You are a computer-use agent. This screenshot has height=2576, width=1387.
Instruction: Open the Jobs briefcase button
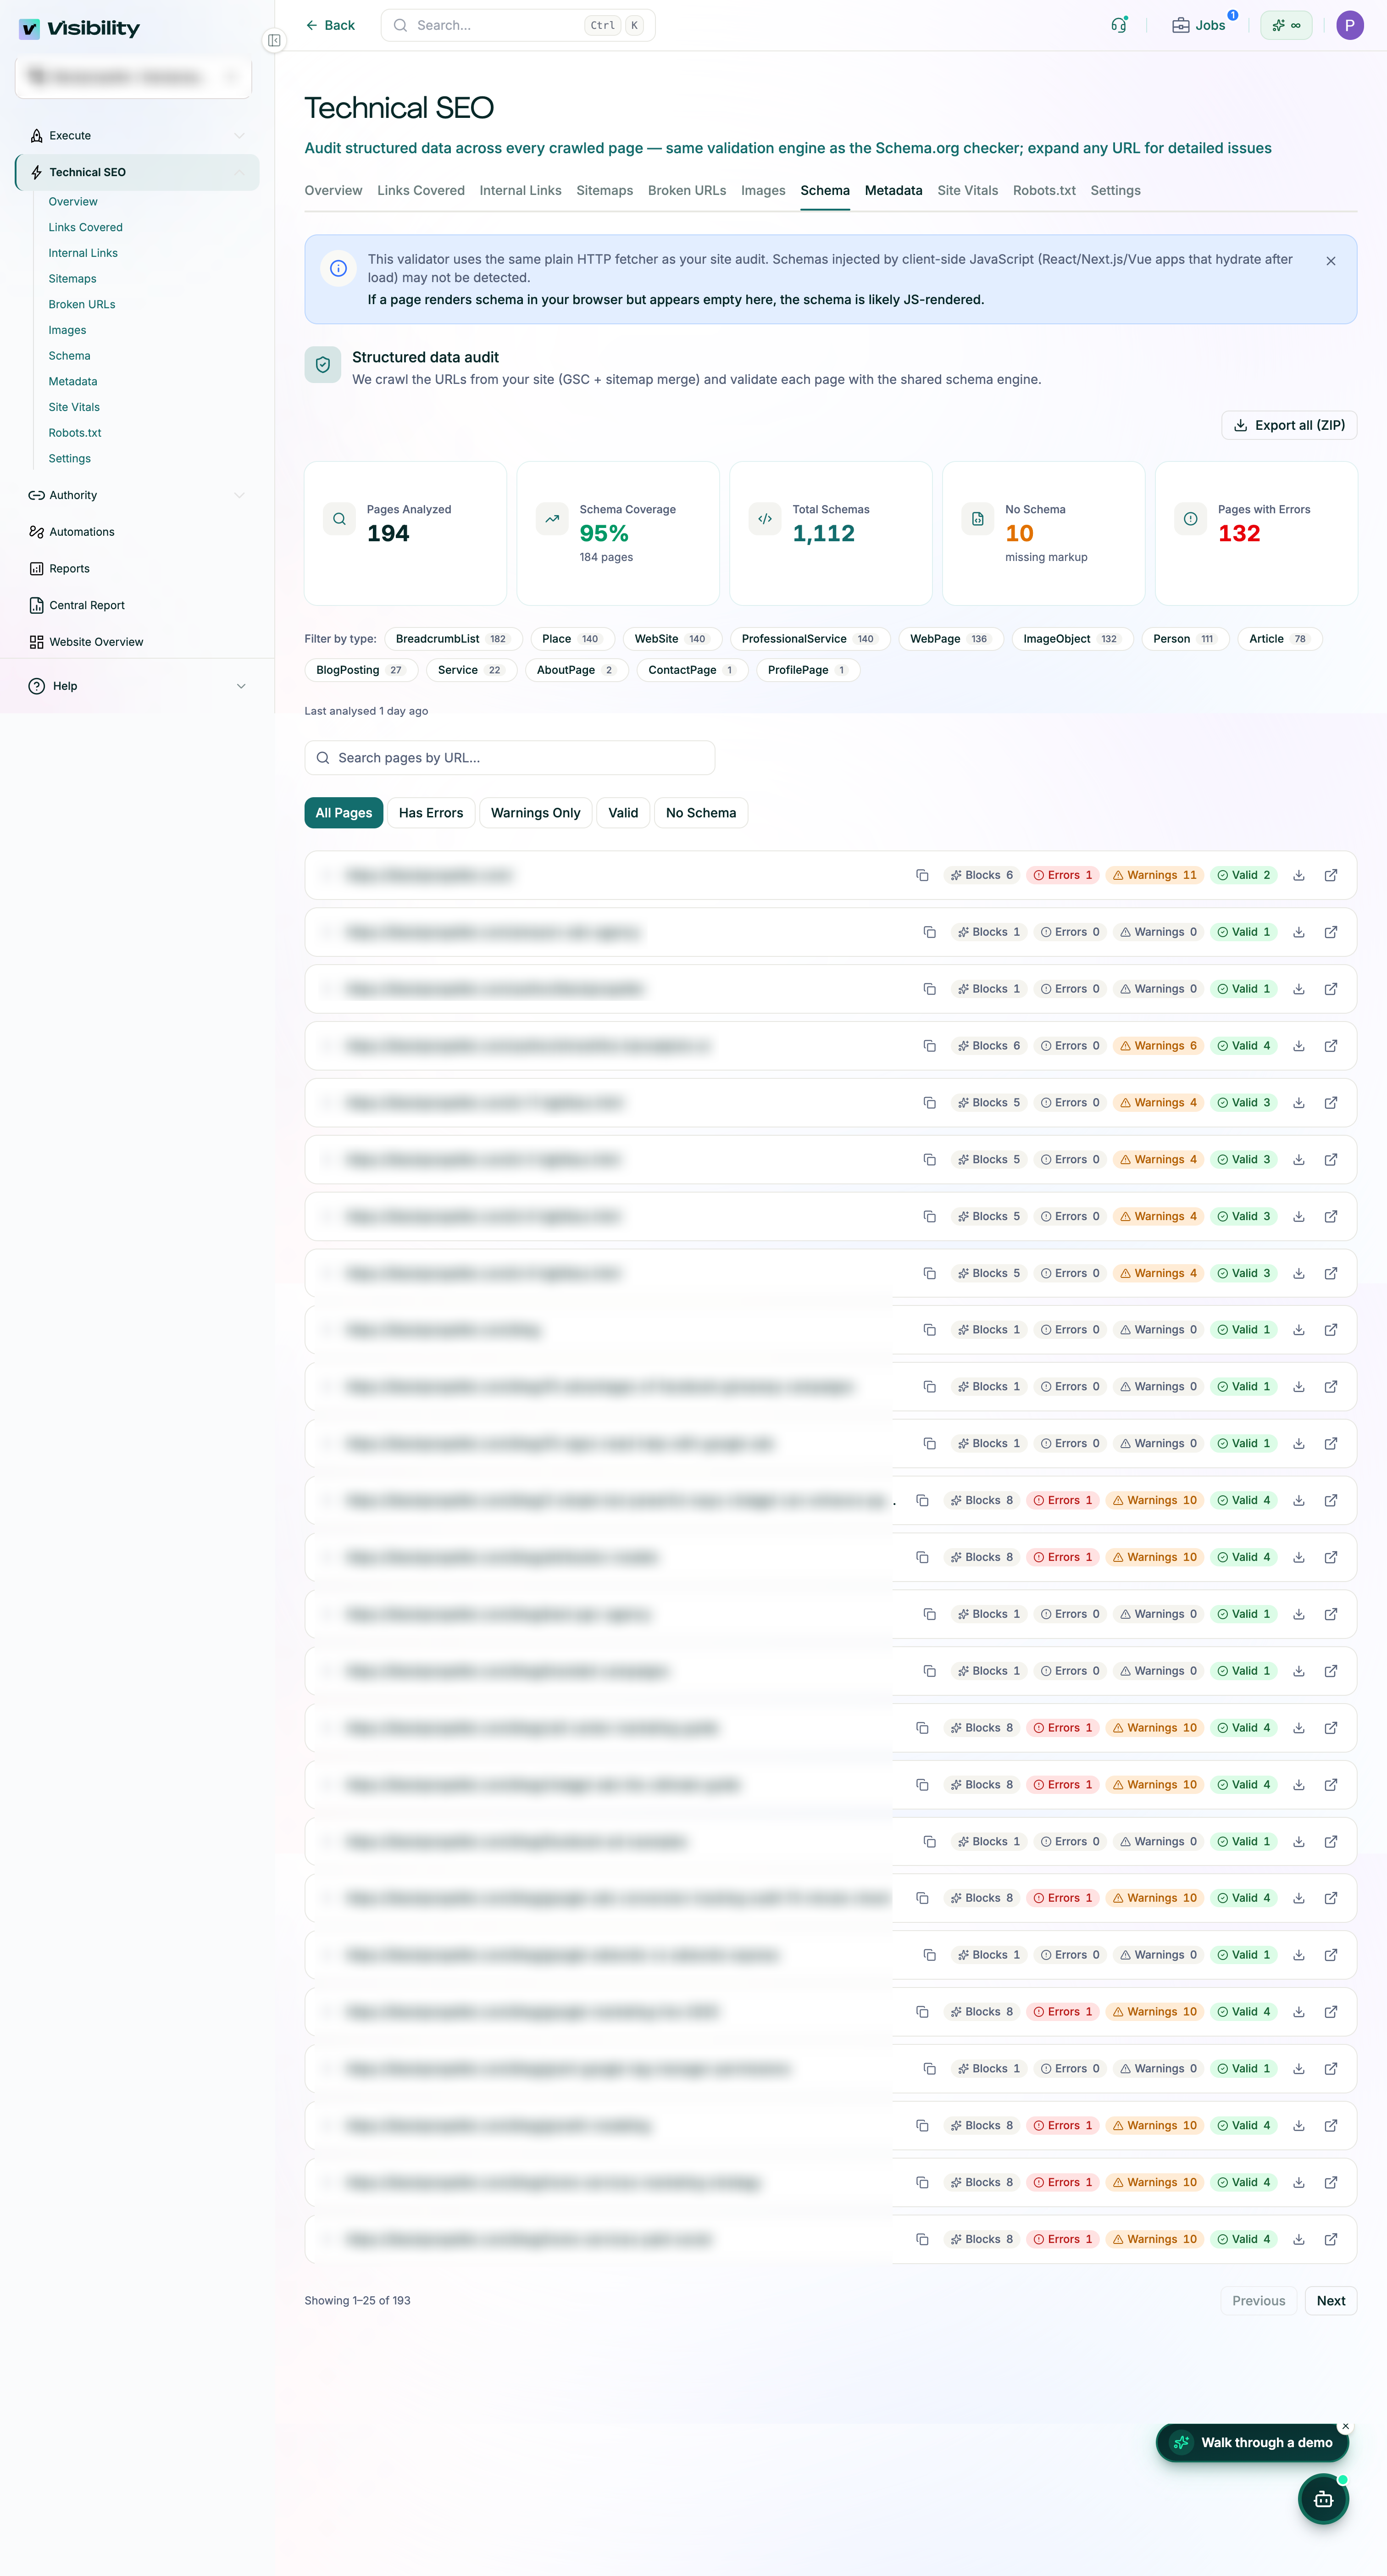[x=1198, y=25]
